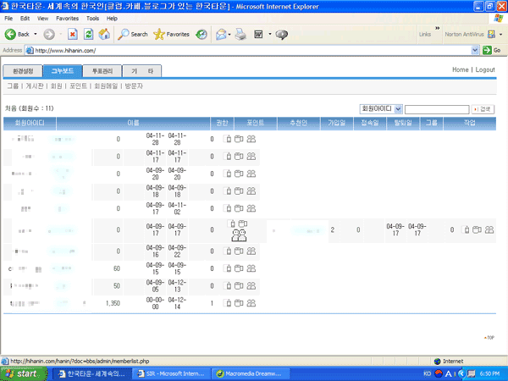Click the 검색 search button
Viewport: 508px width, 381px height.
tap(485, 109)
